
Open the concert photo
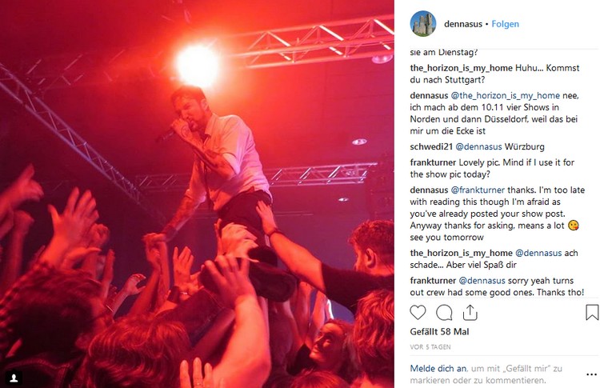pos(197,194)
